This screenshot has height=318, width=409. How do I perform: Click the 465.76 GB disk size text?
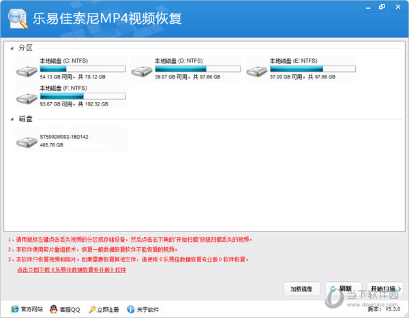point(52,145)
